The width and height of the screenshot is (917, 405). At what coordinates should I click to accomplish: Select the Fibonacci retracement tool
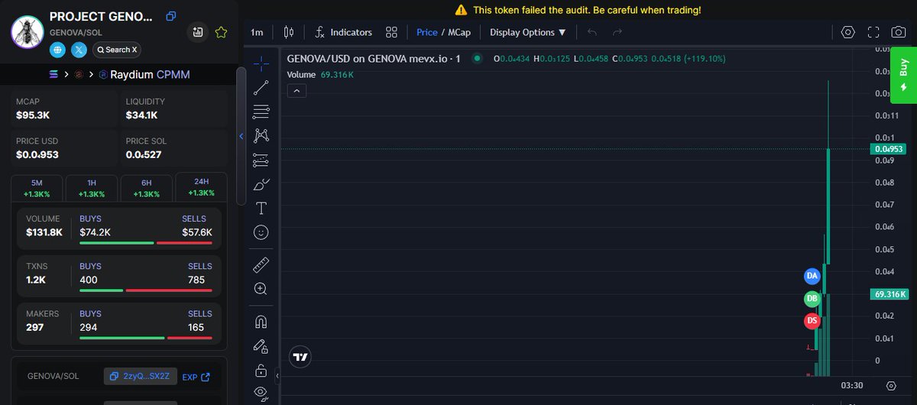point(261,112)
